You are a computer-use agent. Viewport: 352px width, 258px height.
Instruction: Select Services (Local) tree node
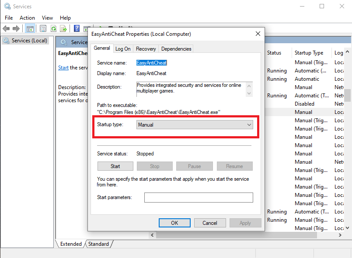[25, 41]
